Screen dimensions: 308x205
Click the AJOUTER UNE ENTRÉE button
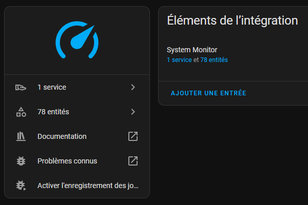[208, 93]
